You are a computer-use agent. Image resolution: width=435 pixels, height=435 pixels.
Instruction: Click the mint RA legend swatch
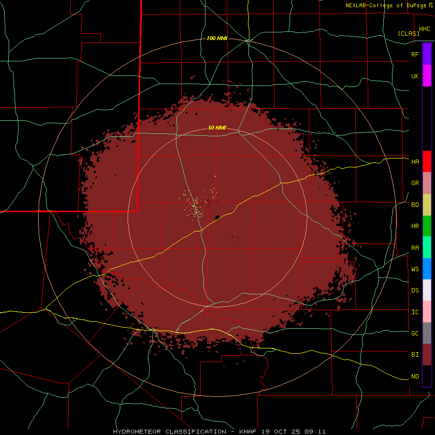[x=427, y=247]
